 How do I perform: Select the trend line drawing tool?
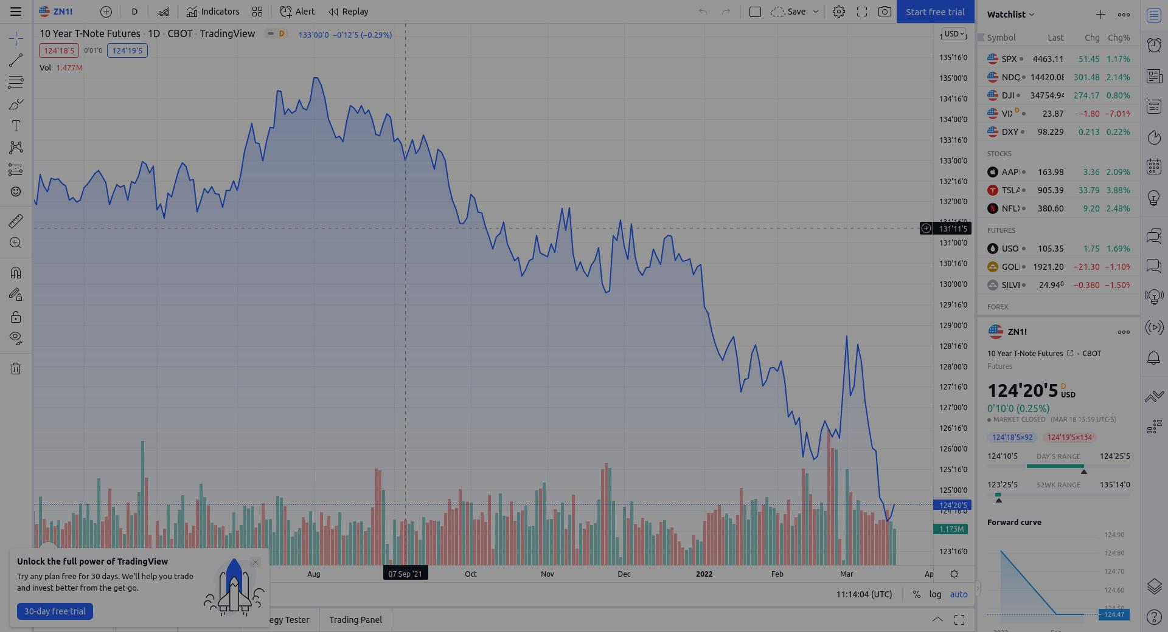(x=16, y=60)
